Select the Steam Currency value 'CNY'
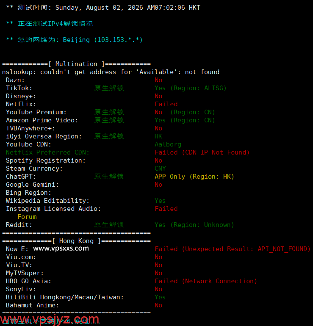Screen dimensions: 313x326 coord(160,169)
